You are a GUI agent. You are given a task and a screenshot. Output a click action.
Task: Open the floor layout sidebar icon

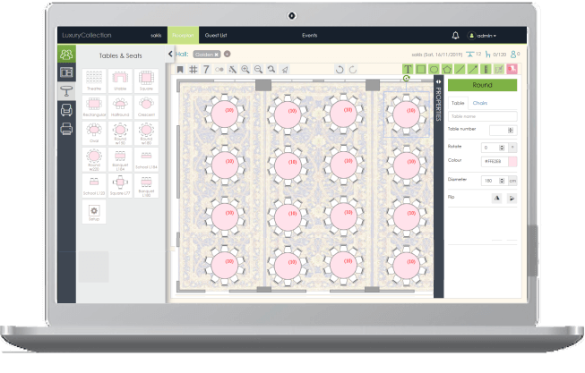click(66, 72)
